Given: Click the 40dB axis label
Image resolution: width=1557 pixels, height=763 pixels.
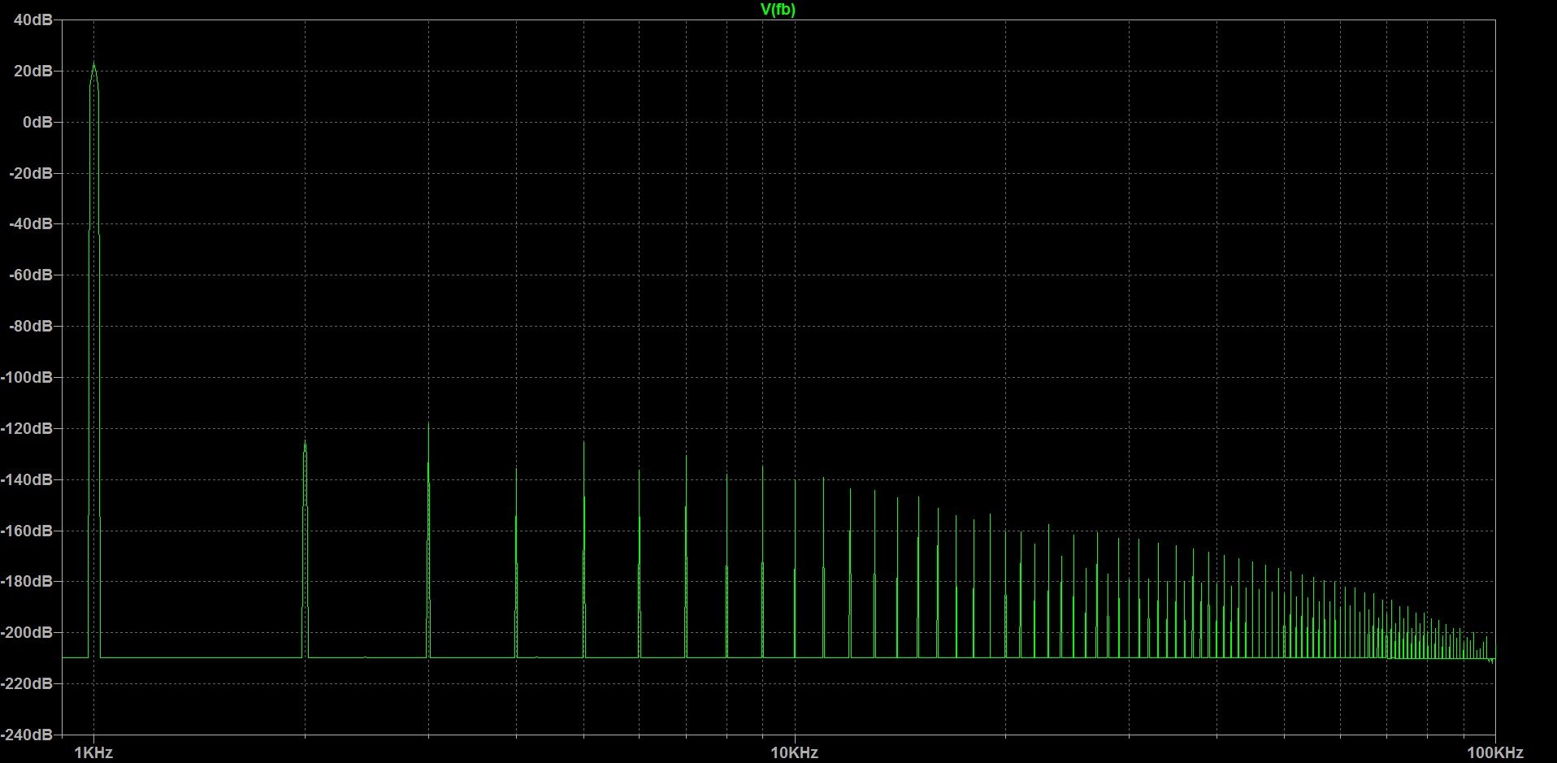Looking at the screenshot, I should 33,20.
